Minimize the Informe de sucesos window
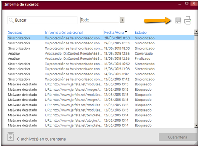The height and width of the screenshot is (147, 200). 180,4
